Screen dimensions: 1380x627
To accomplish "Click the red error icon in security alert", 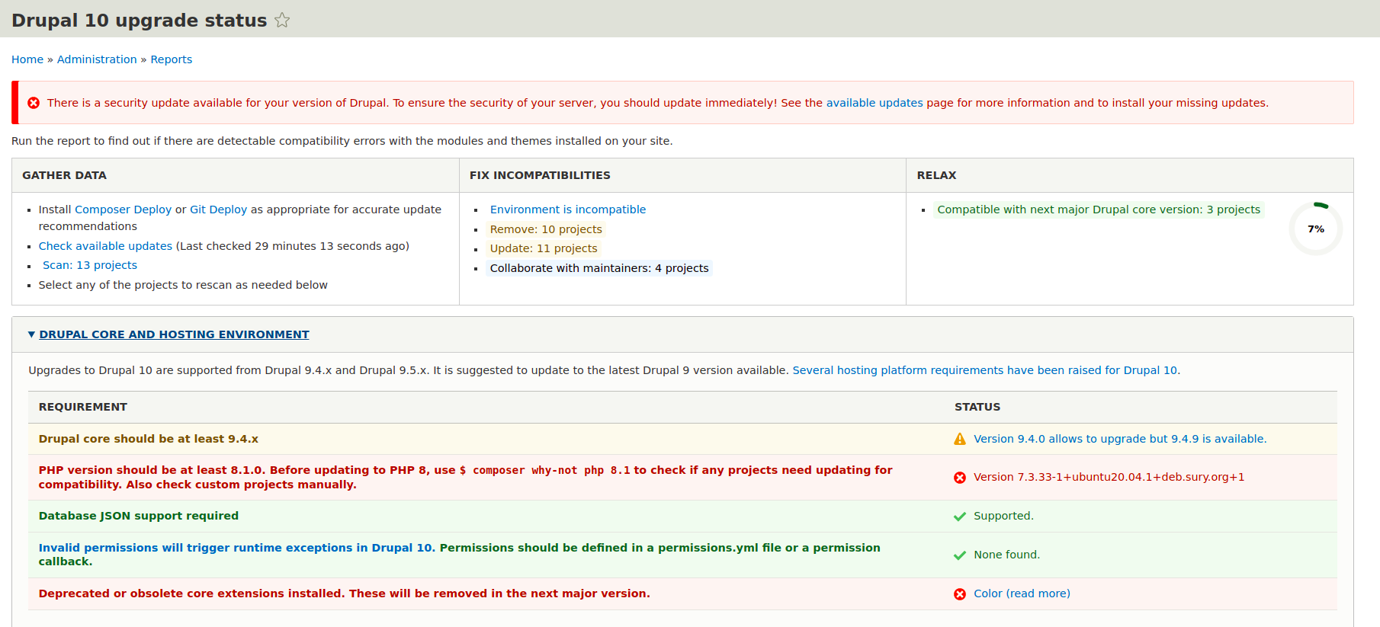I will pyautogui.click(x=34, y=103).
